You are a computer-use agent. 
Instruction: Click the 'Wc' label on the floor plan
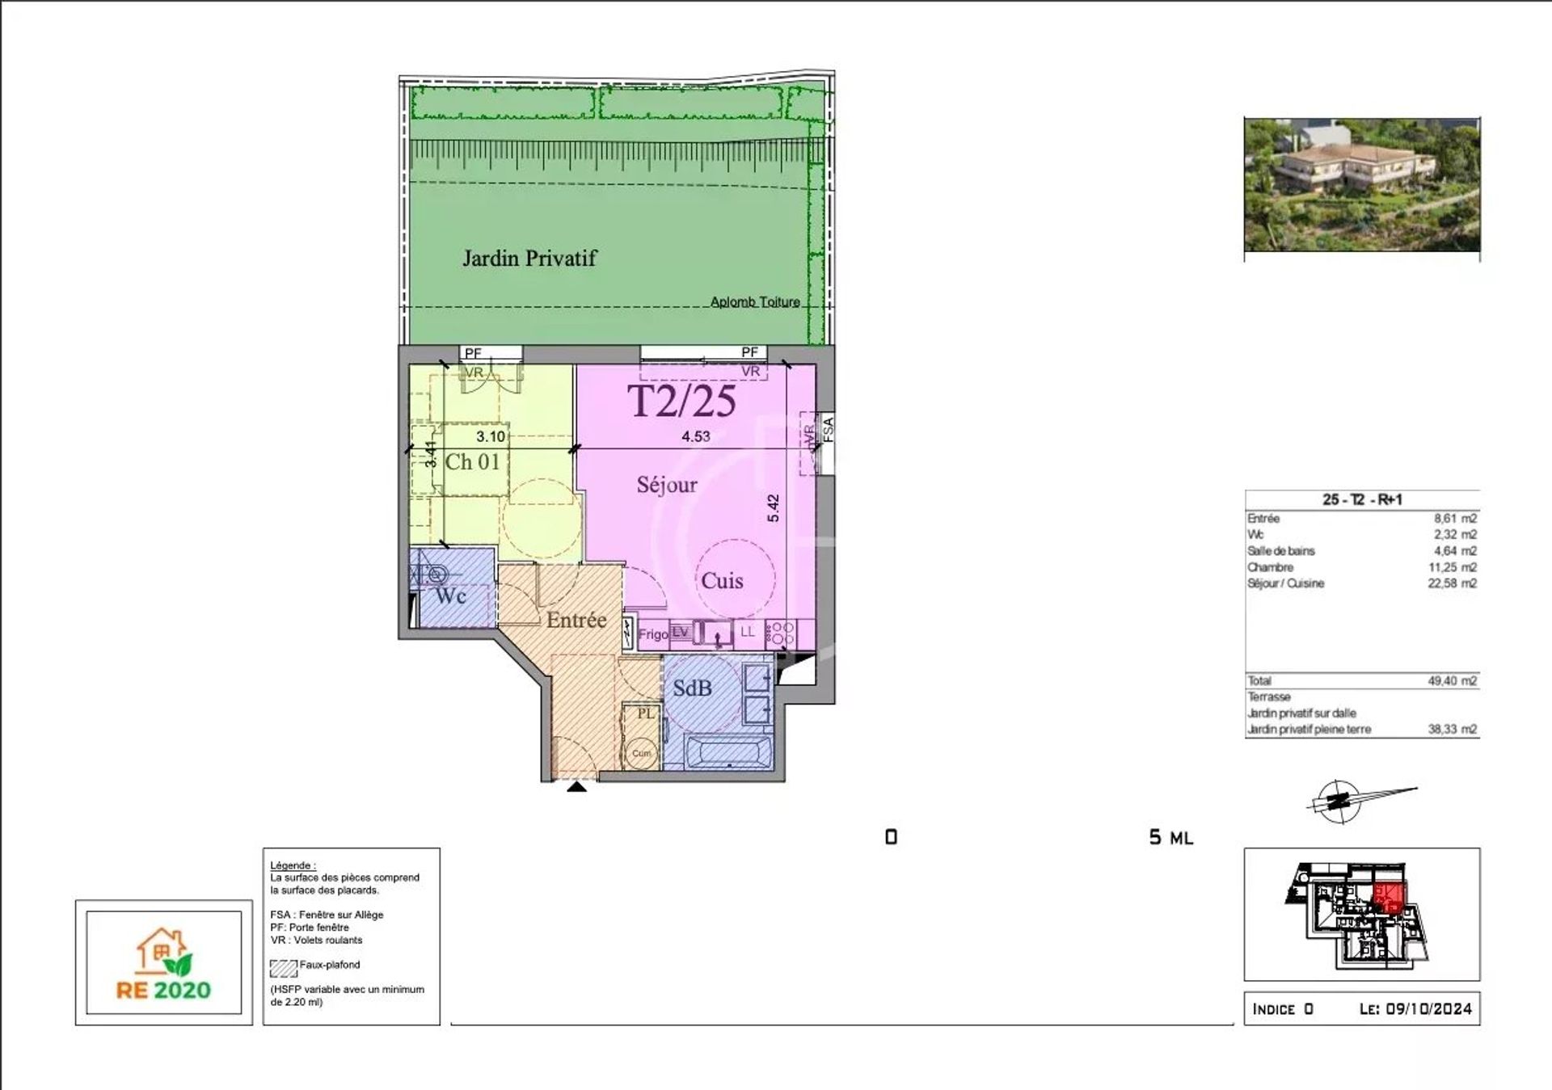click(x=450, y=596)
